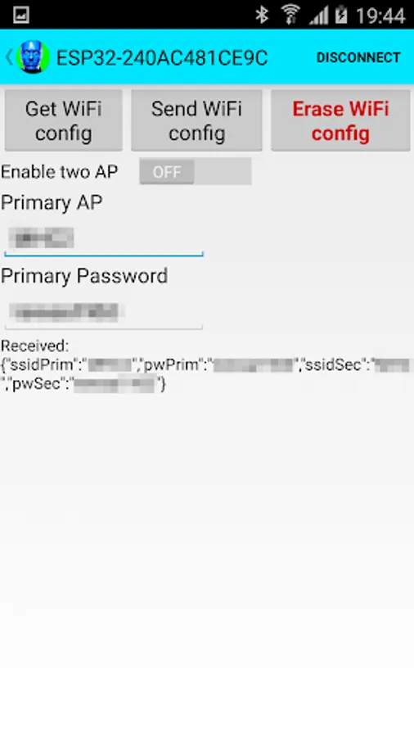Tap the Received JSON text output

207,366
